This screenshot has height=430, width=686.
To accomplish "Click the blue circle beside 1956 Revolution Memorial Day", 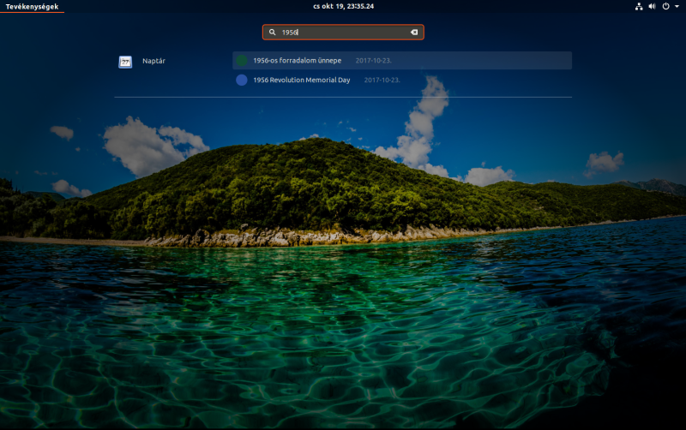I will tap(242, 80).
